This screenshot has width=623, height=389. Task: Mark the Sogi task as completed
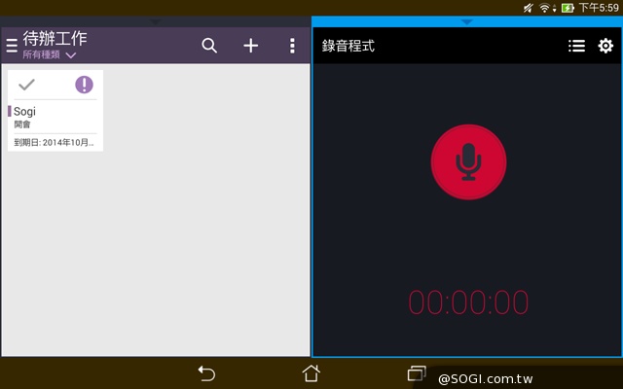26,85
